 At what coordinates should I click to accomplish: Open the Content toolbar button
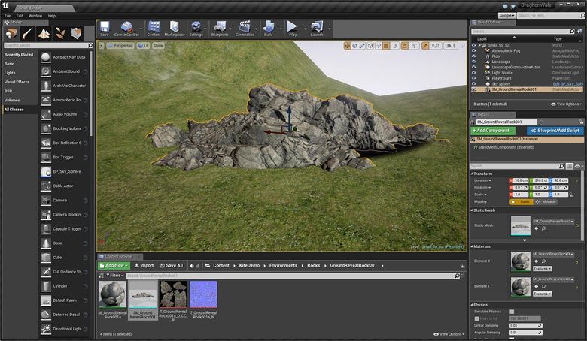click(x=154, y=29)
